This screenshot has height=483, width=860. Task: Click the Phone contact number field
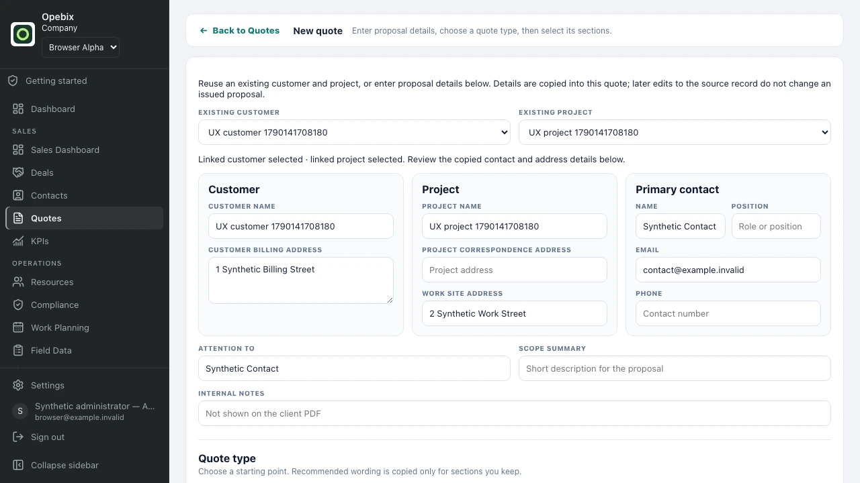[x=728, y=313]
